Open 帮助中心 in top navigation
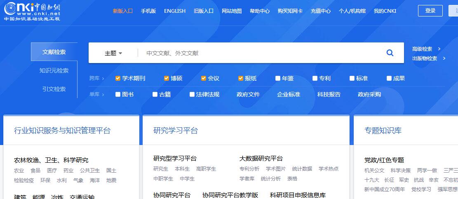Image resolution: width=458 pixels, height=199 pixels. coord(260,11)
